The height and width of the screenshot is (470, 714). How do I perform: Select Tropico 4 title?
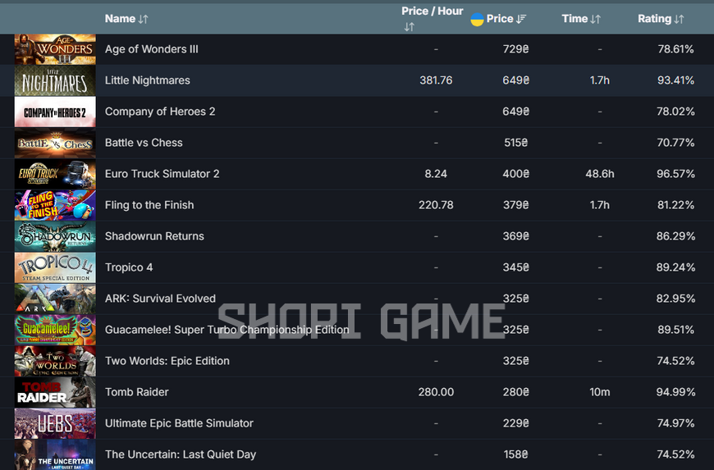tap(129, 267)
